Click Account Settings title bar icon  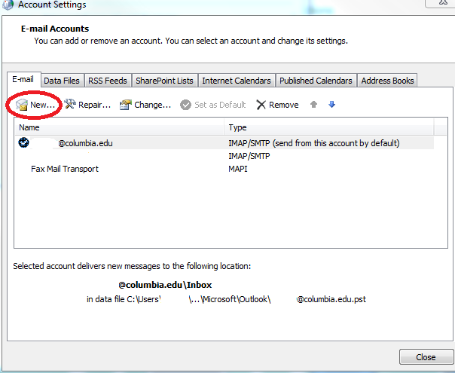pyautogui.click(x=8, y=5)
